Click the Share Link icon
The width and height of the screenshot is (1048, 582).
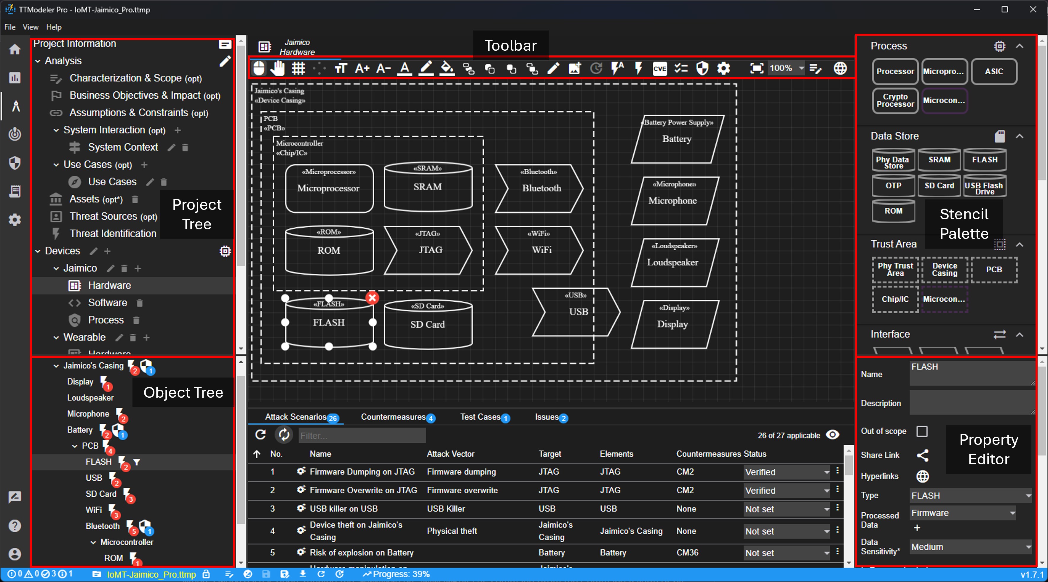(x=923, y=455)
